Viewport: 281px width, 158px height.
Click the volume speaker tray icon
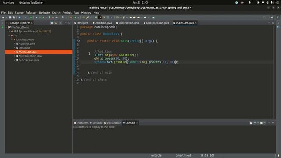pos(267,3)
